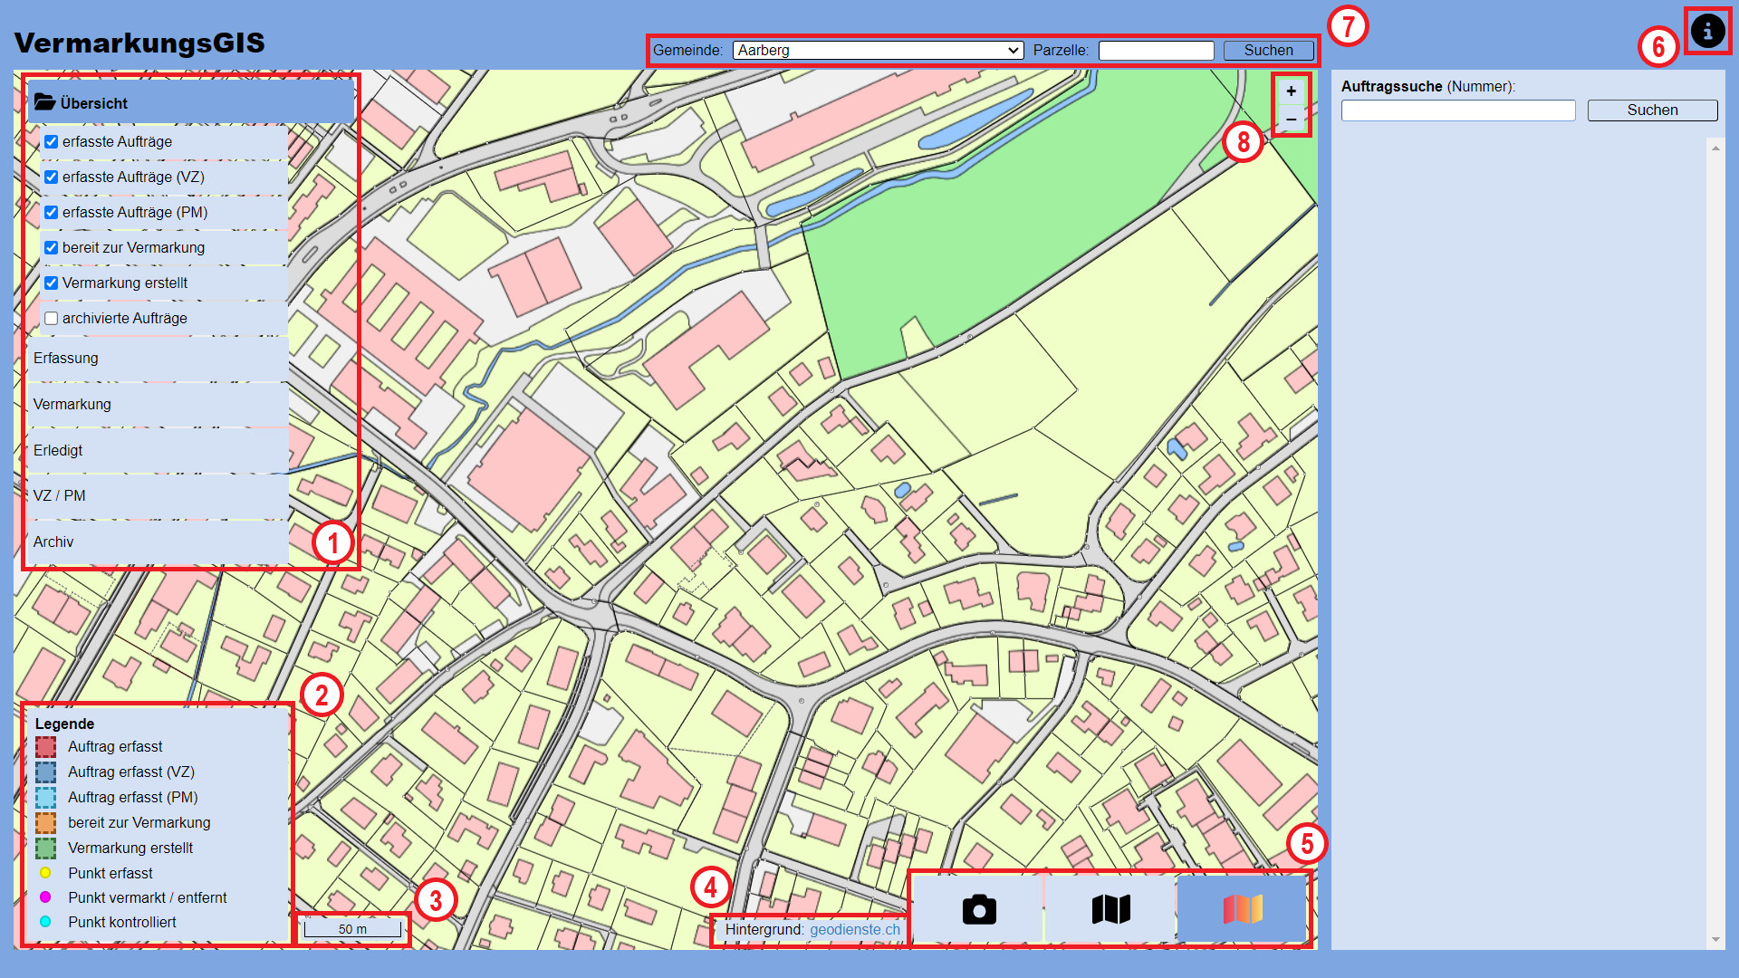Screen dimensions: 1739x978
Task: Open the info panel via the i icon
Action: point(1707,30)
